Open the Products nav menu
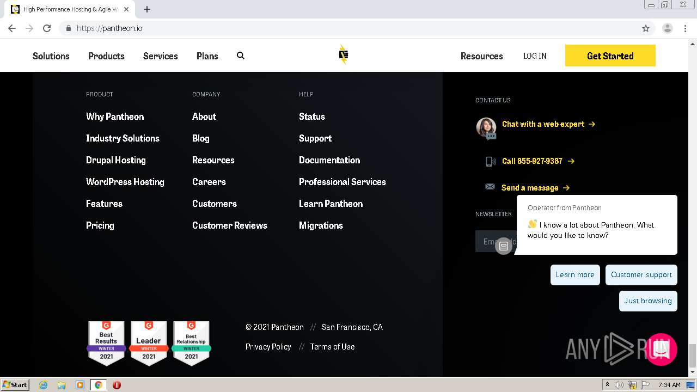 coord(106,56)
